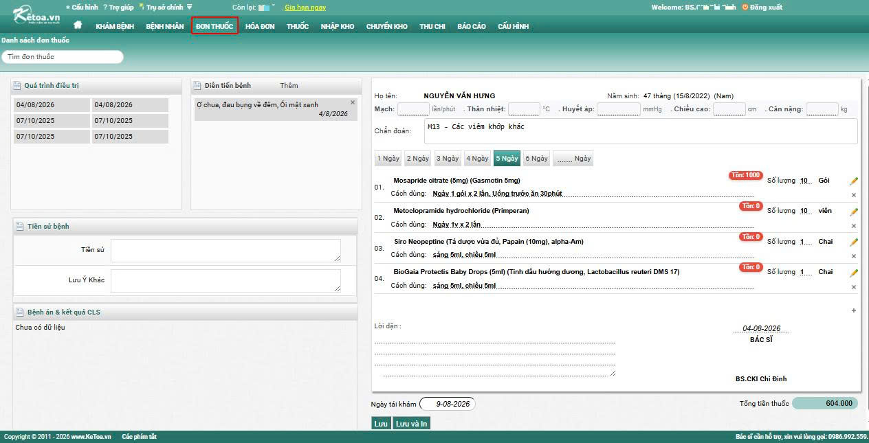Select the custom blank Ngày duration option
Viewport: 869px width, 443px height.
573,159
